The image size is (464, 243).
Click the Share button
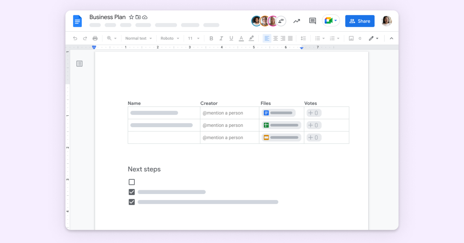coord(360,21)
